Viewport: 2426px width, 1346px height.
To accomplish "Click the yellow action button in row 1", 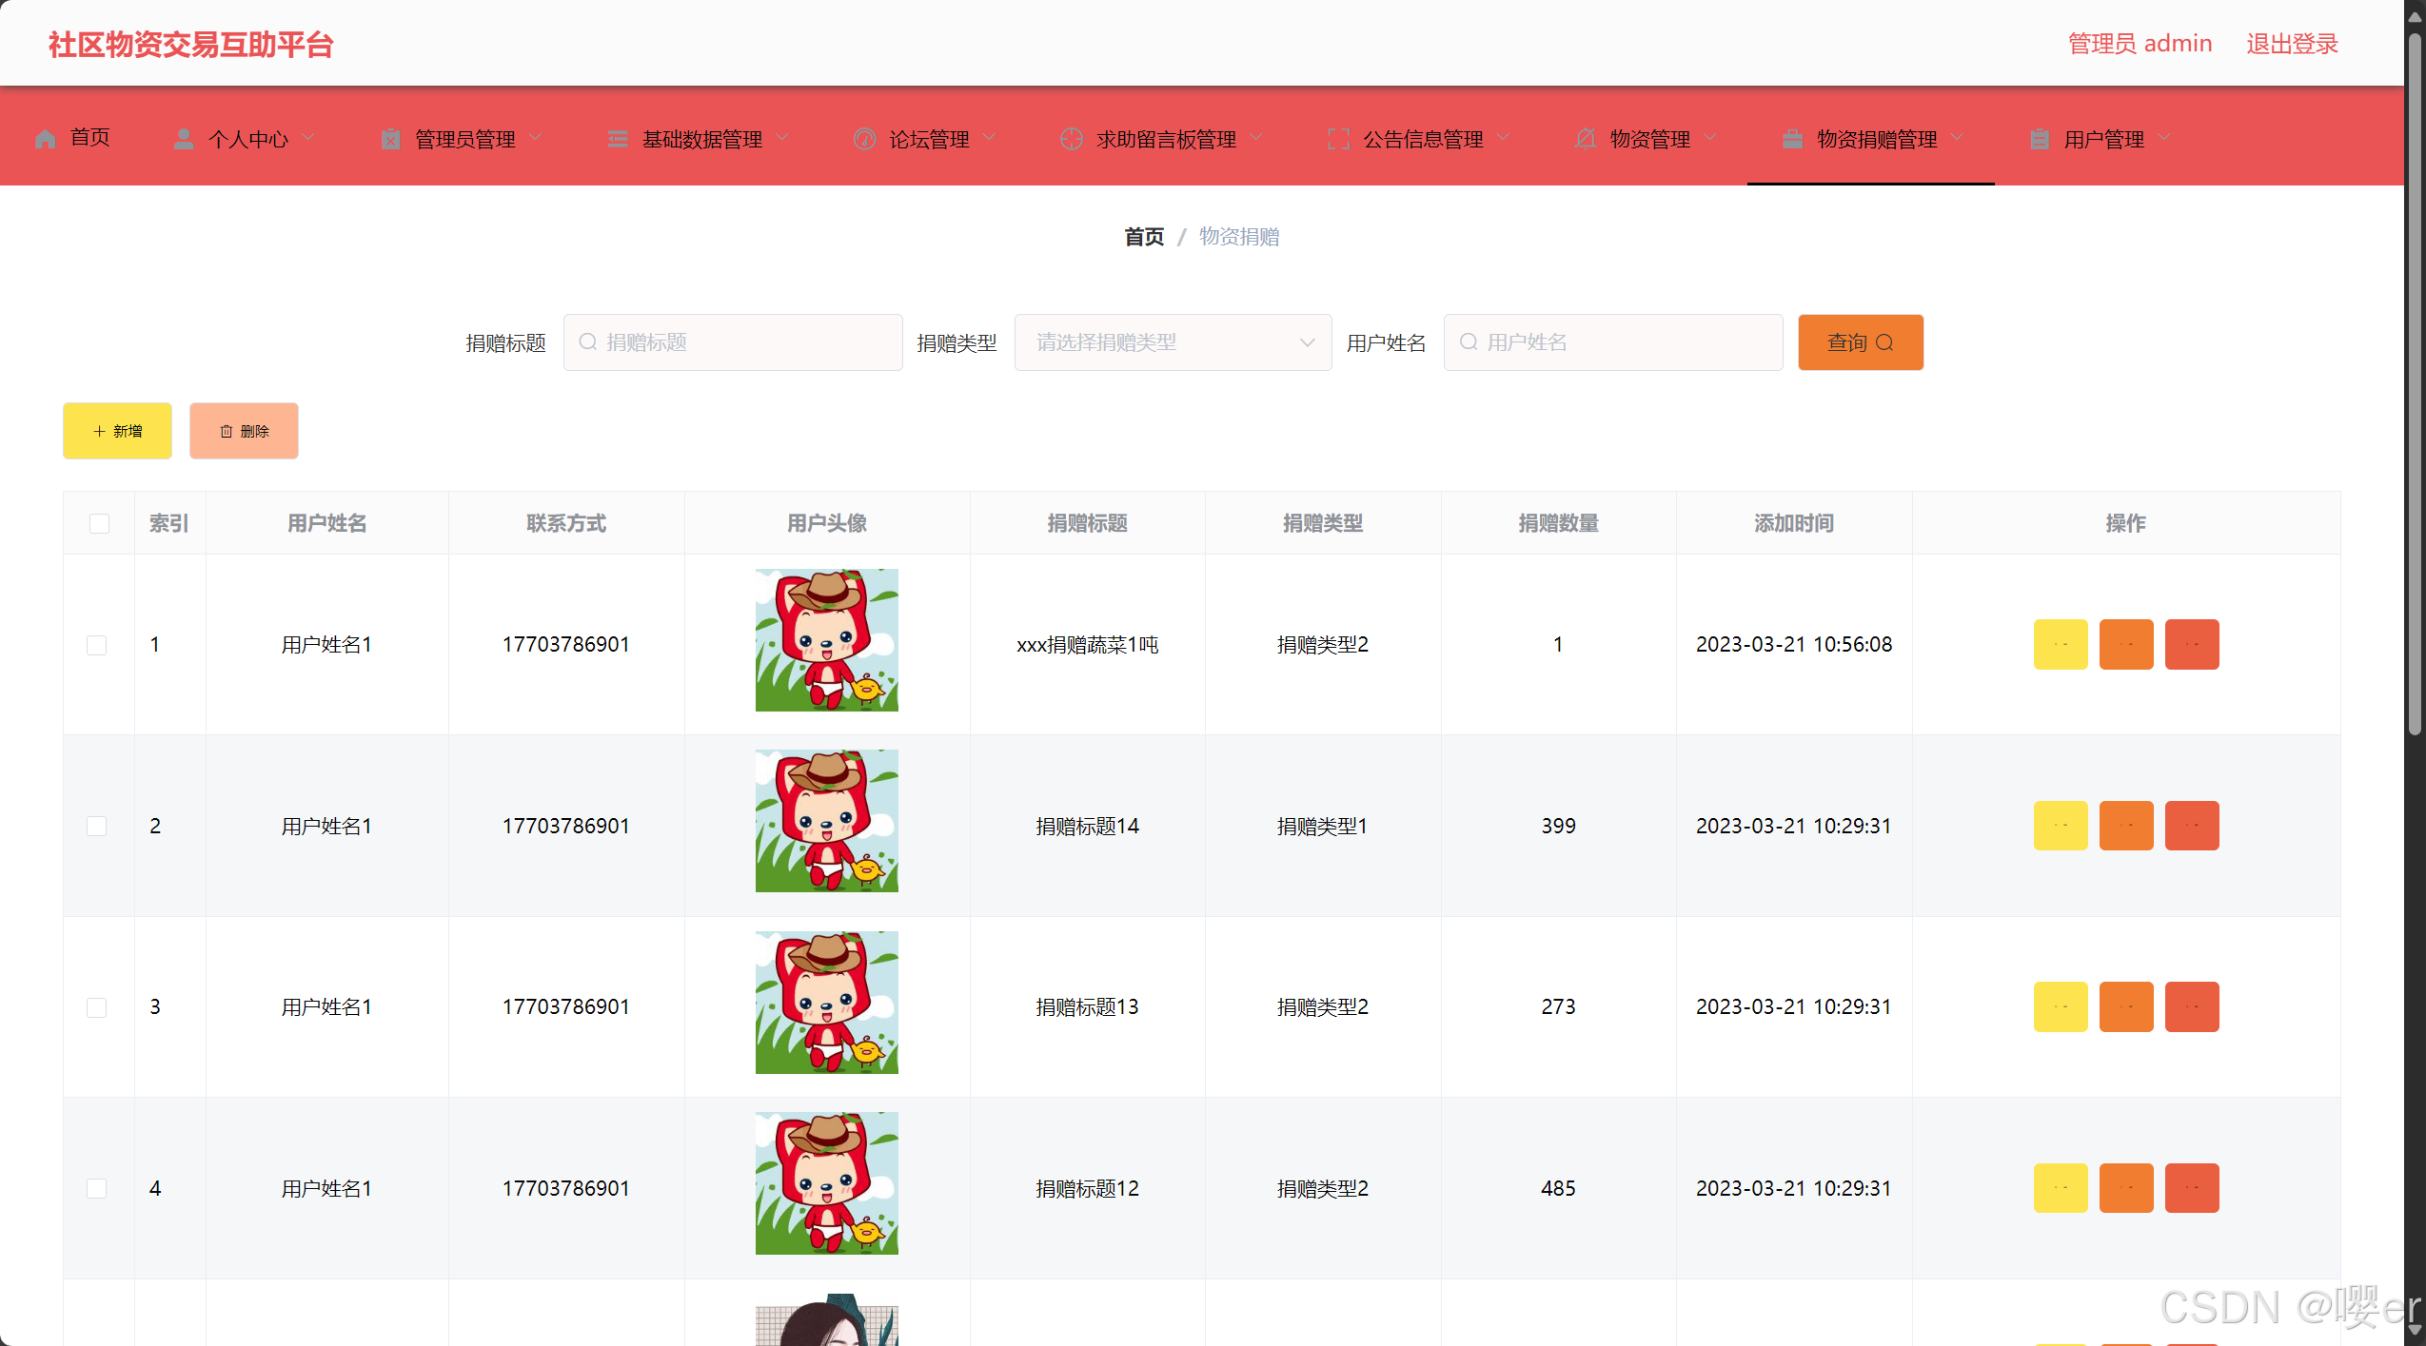I will click(x=2060, y=644).
